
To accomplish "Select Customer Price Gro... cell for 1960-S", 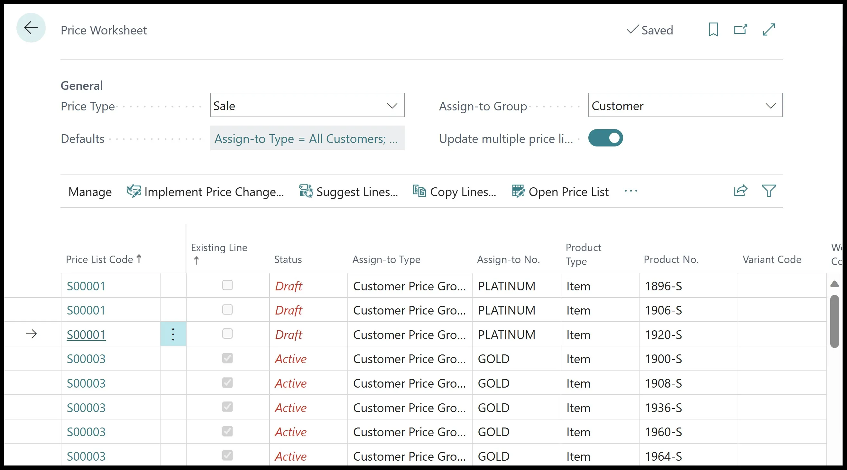I will (x=410, y=432).
